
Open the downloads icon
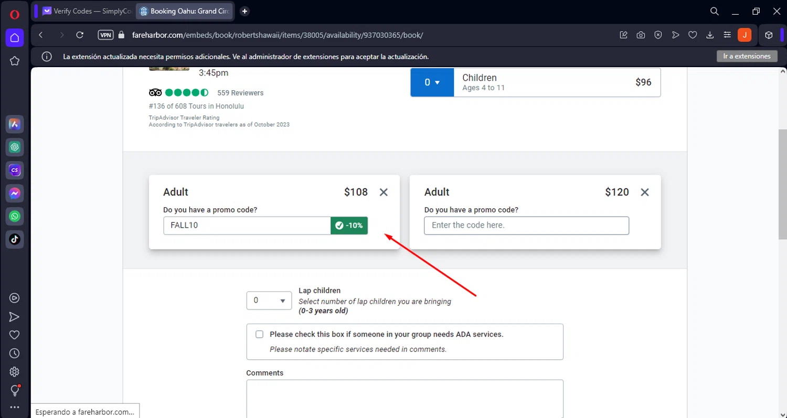pos(710,35)
